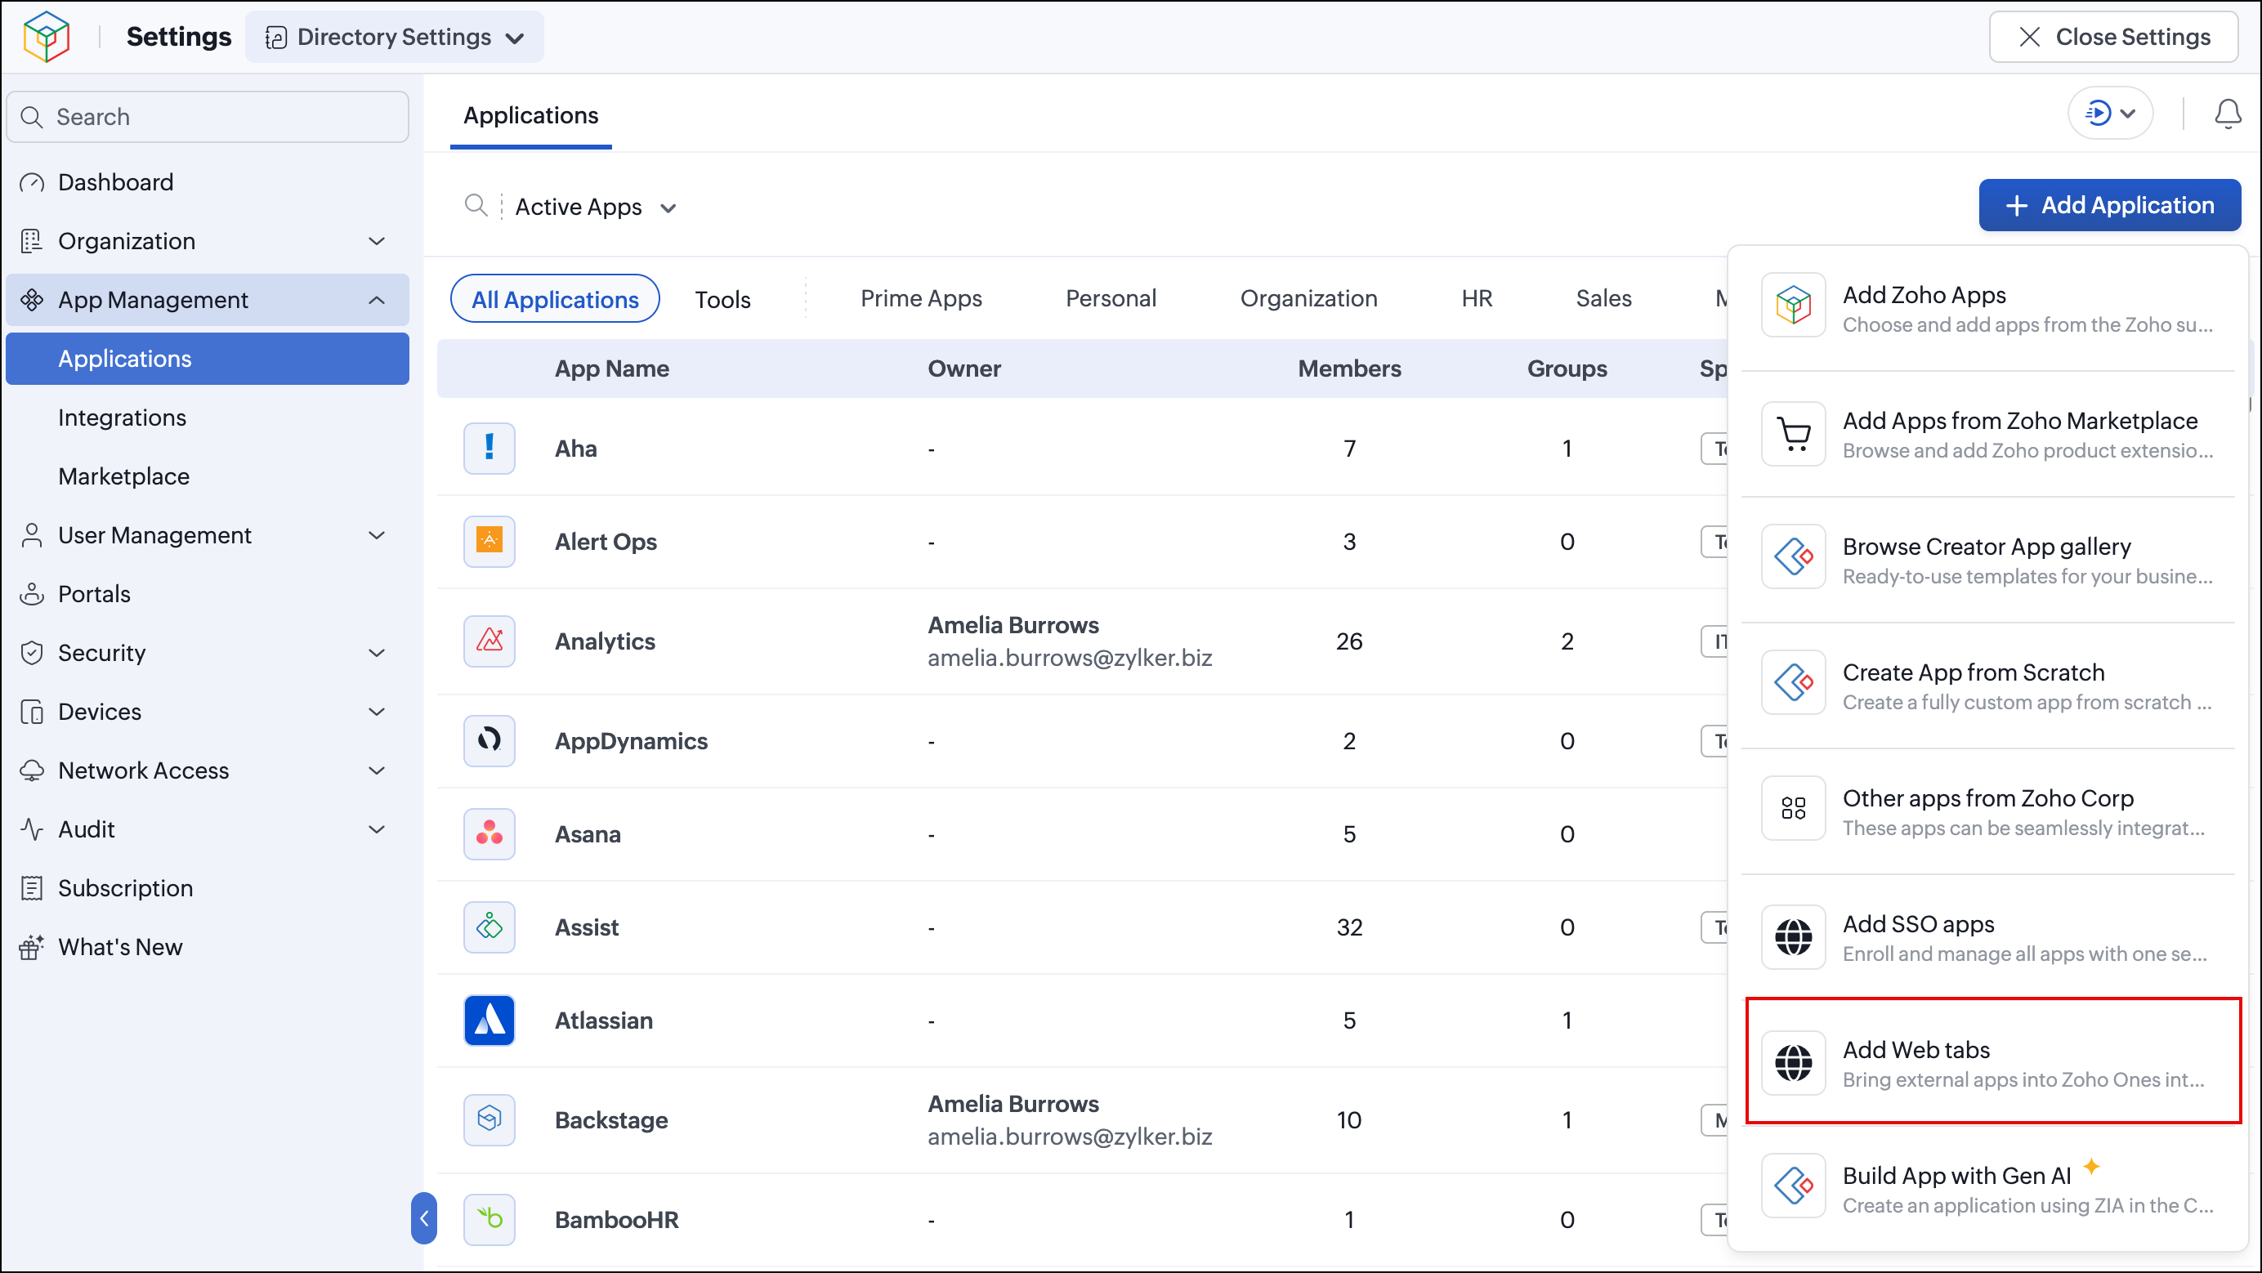This screenshot has width=2262, height=1273.
Task: Click the notification bell icon
Action: (2227, 114)
